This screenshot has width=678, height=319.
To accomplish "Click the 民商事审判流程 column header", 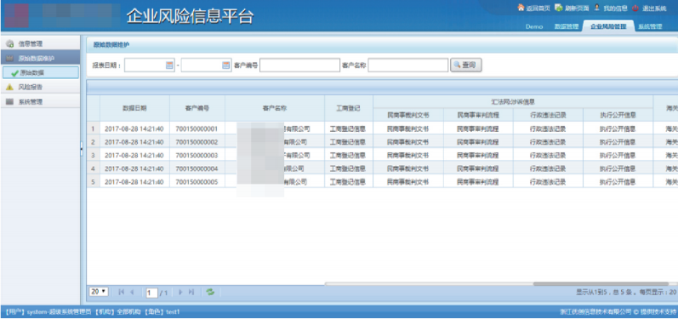I will click(x=478, y=115).
